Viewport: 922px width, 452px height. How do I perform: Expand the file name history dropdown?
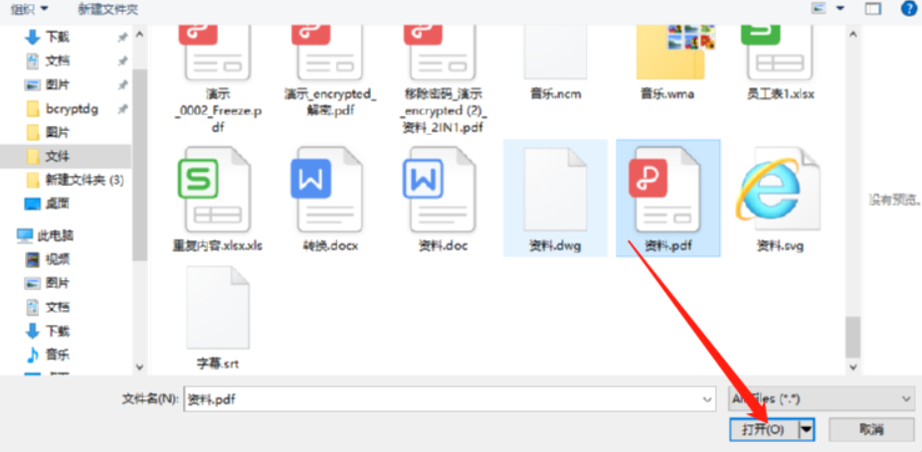tap(707, 398)
